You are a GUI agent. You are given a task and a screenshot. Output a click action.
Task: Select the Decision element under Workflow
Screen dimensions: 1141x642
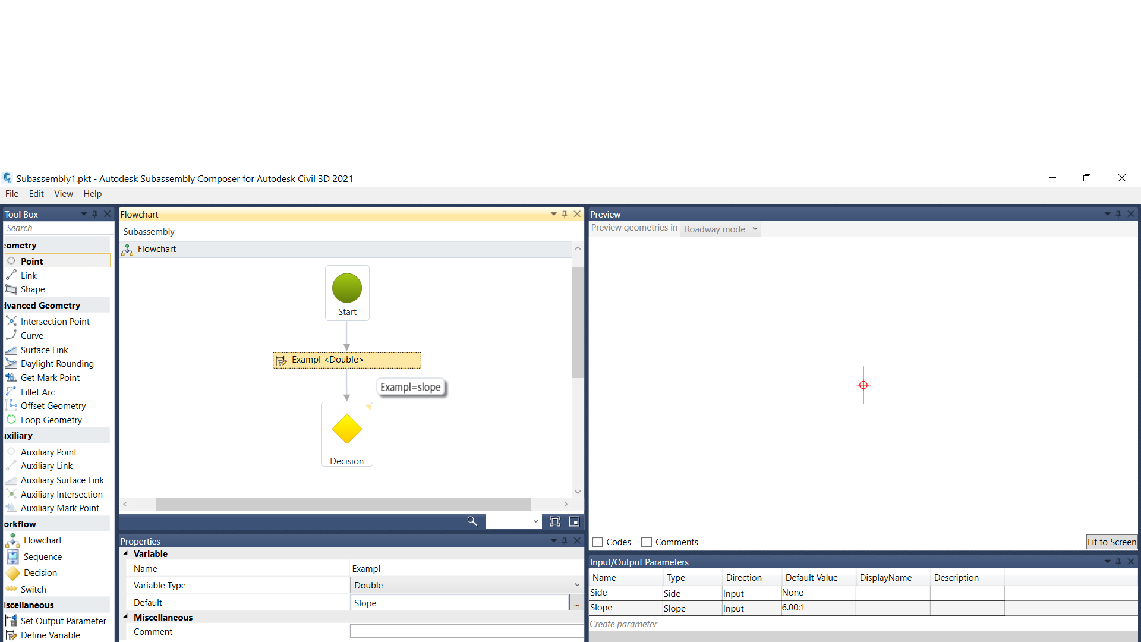tap(40, 572)
